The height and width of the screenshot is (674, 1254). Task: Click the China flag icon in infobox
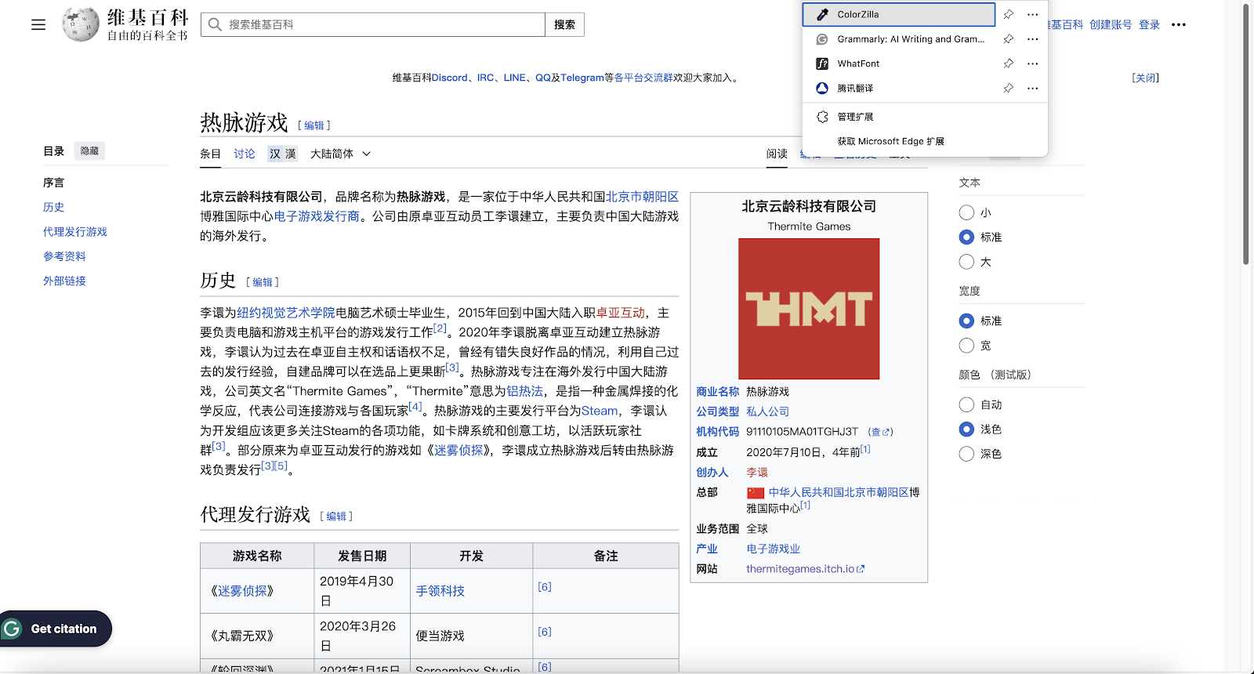coord(756,493)
